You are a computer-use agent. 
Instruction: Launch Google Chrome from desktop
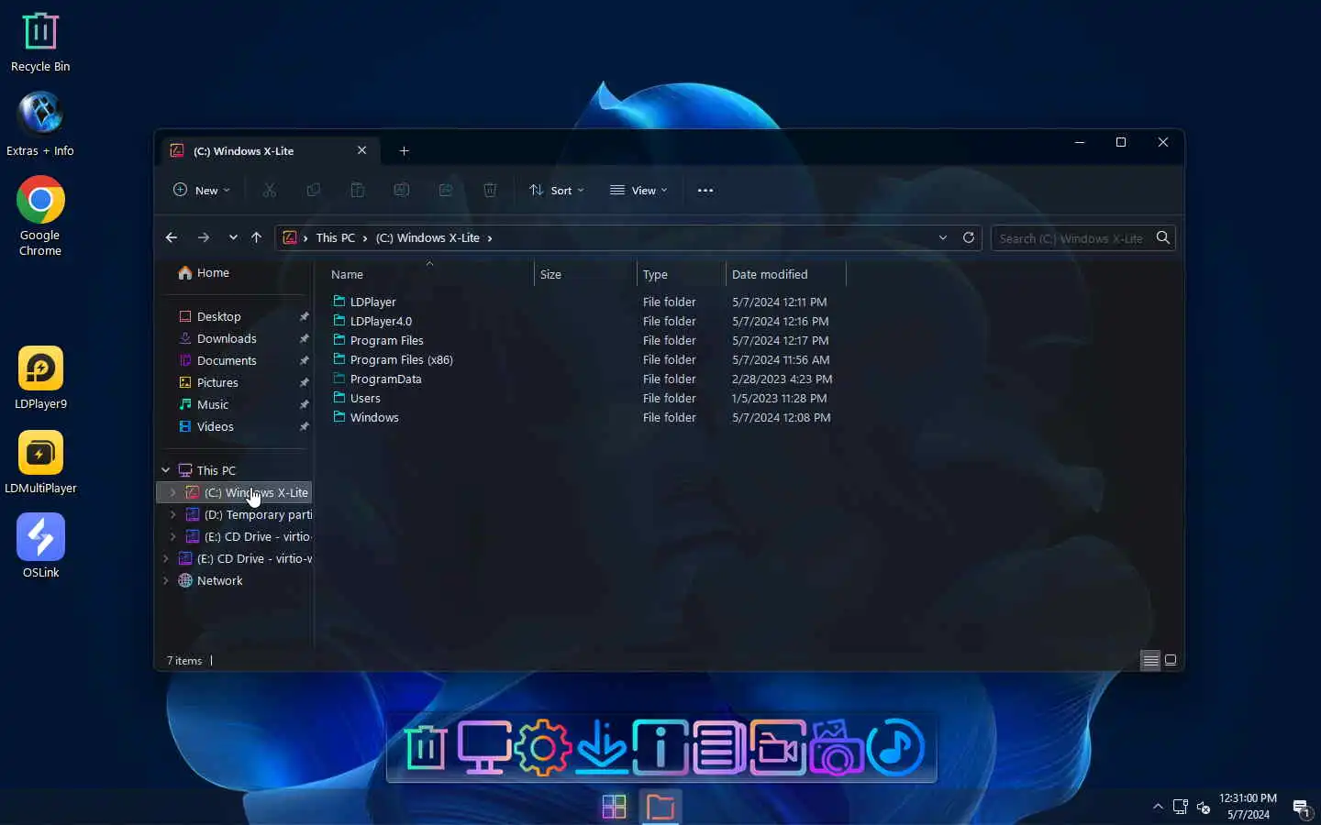[40, 216]
